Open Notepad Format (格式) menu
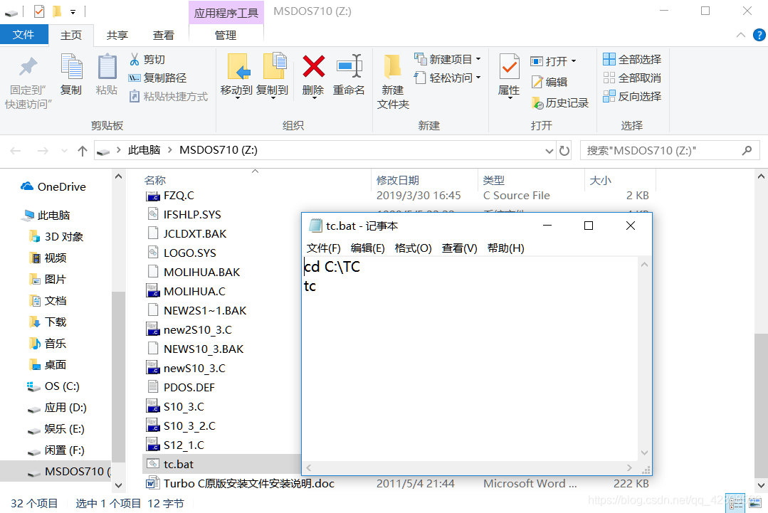 [x=413, y=248]
